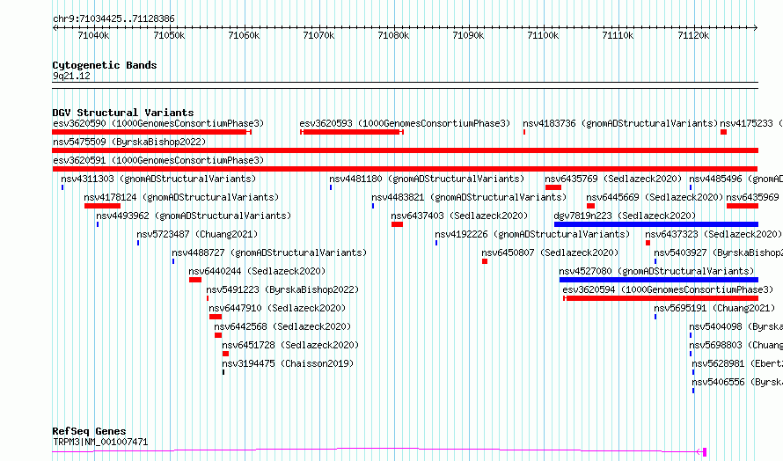This screenshot has width=783, height=461.
Task: Click the DGV Structural Variants track title
Action: 123,113
